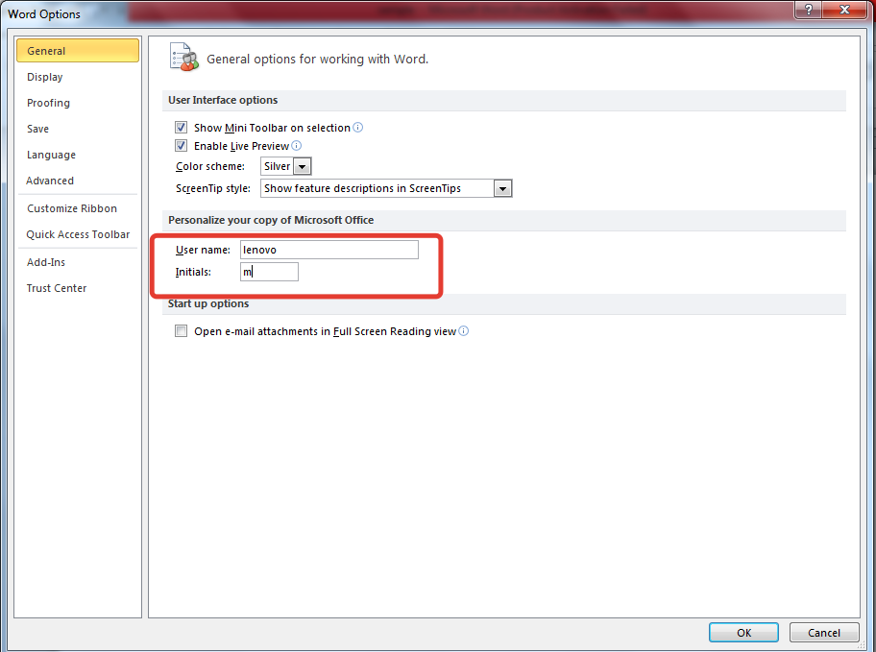Click the Cancel button
This screenshot has width=876, height=652.
[824, 633]
